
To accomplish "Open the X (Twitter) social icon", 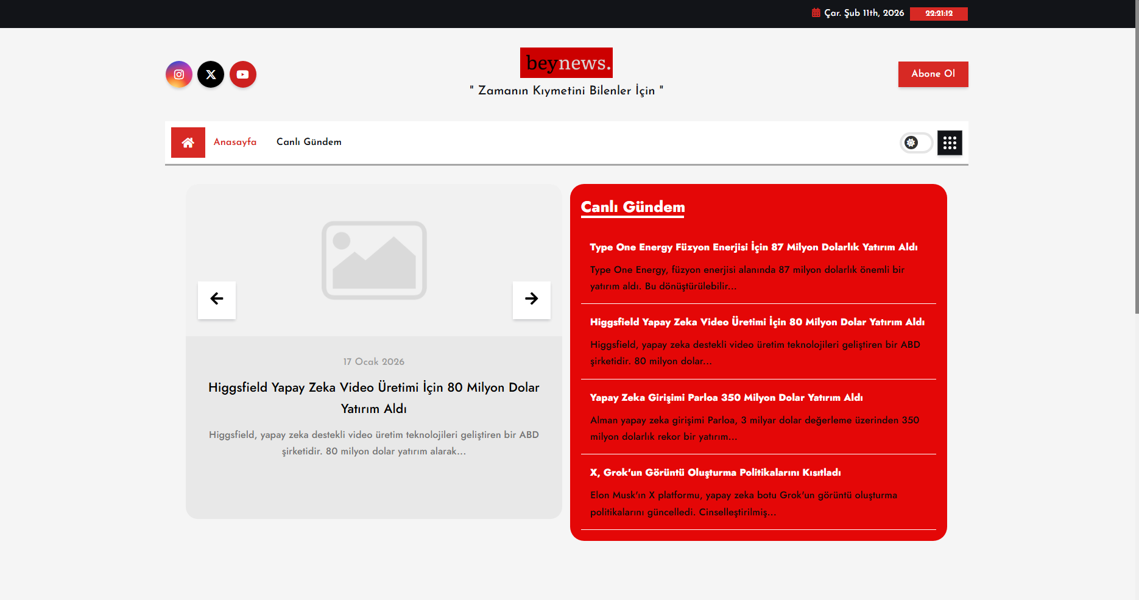I will [211, 74].
